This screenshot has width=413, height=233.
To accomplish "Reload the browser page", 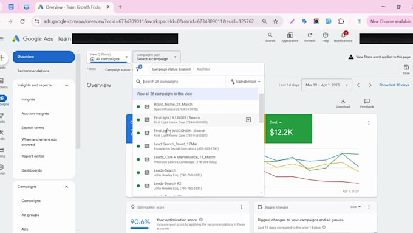I will [x=22, y=21].
